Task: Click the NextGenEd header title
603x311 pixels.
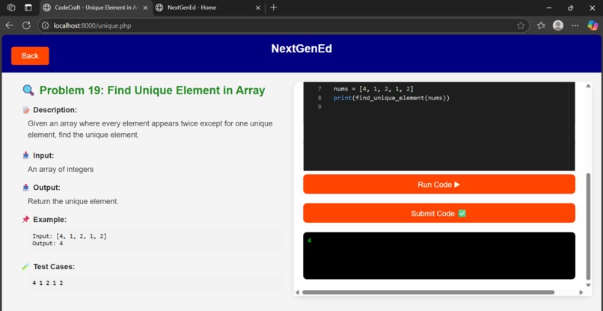Action: click(301, 49)
